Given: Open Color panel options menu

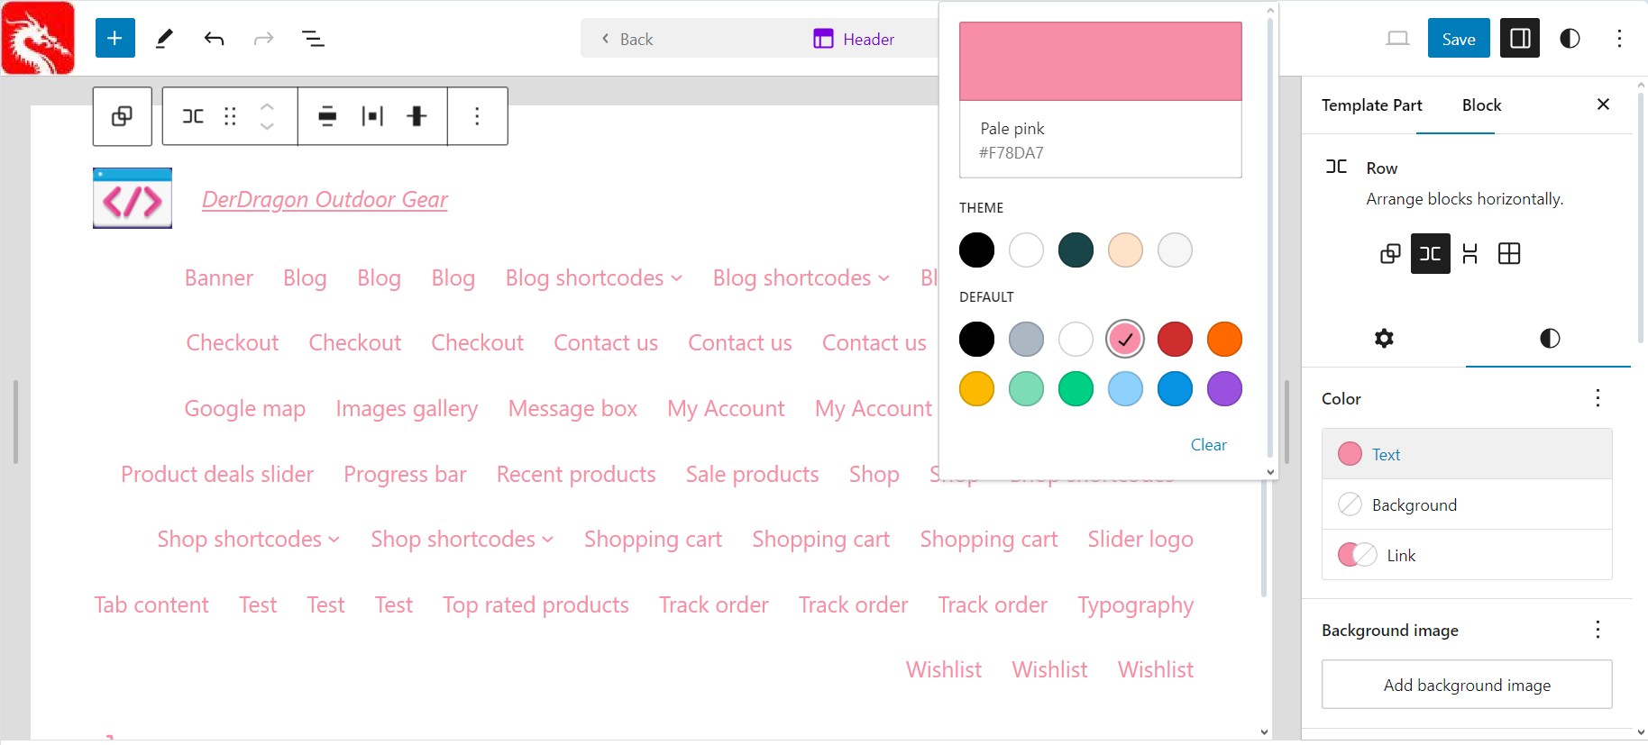Looking at the screenshot, I should click(x=1598, y=398).
